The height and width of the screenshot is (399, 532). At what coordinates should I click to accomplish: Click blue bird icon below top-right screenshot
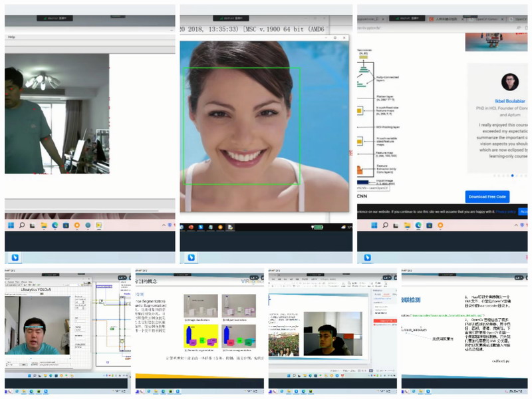367,257
